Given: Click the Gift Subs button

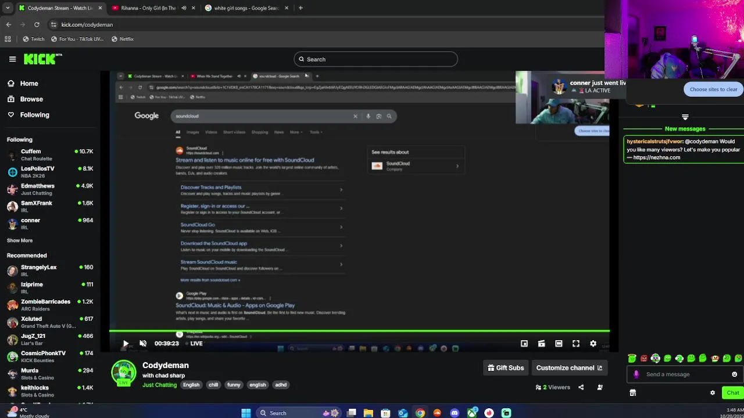Looking at the screenshot, I should click(x=506, y=367).
